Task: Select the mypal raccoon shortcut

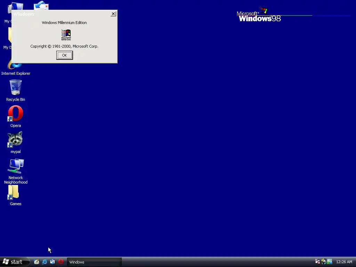Action: pyautogui.click(x=15, y=142)
